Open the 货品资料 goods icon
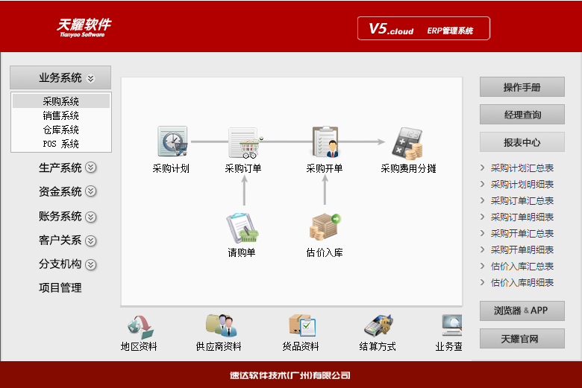Image resolution: width=582 pixels, height=388 pixels. (302, 325)
